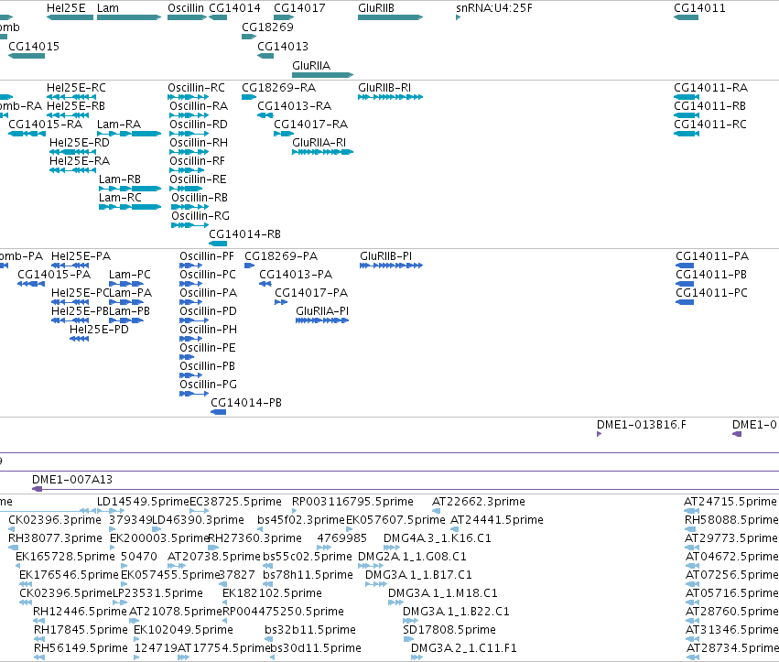The width and height of the screenshot is (779, 662).
Task: Select the CG14017 gene label
Action: [299, 8]
